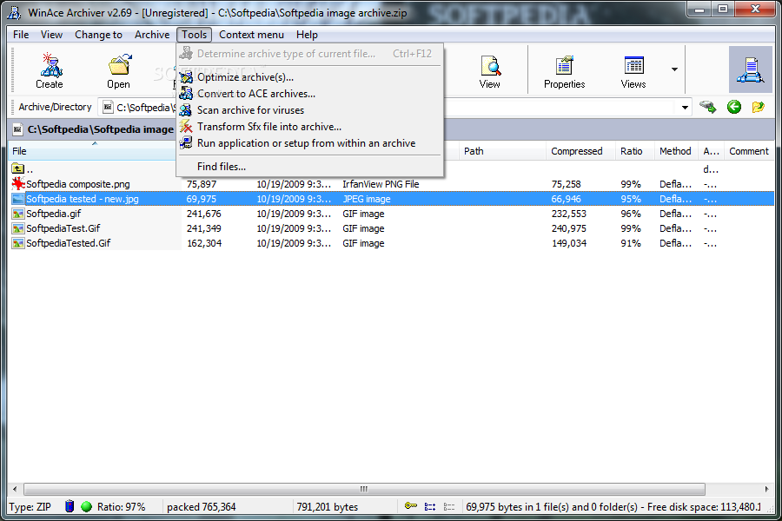This screenshot has height=521, width=782.
Task: Choose Optimize archive(s)... menu entry
Action: pyautogui.click(x=309, y=77)
